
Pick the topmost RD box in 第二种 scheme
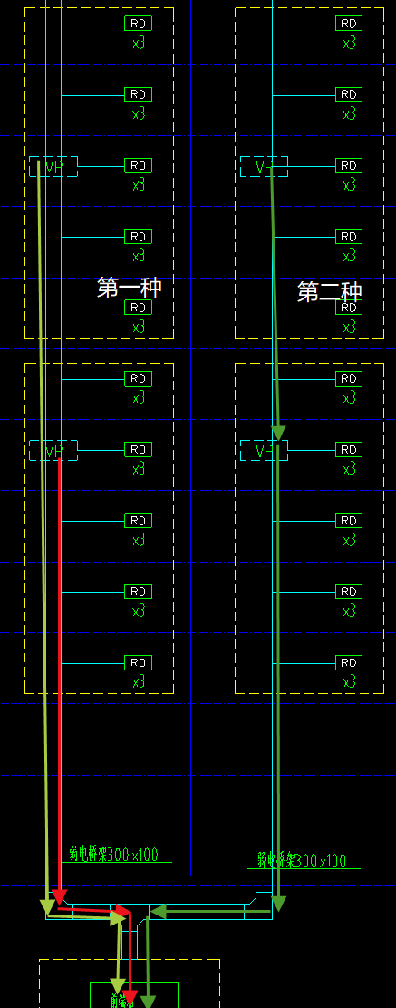coord(349,24)
